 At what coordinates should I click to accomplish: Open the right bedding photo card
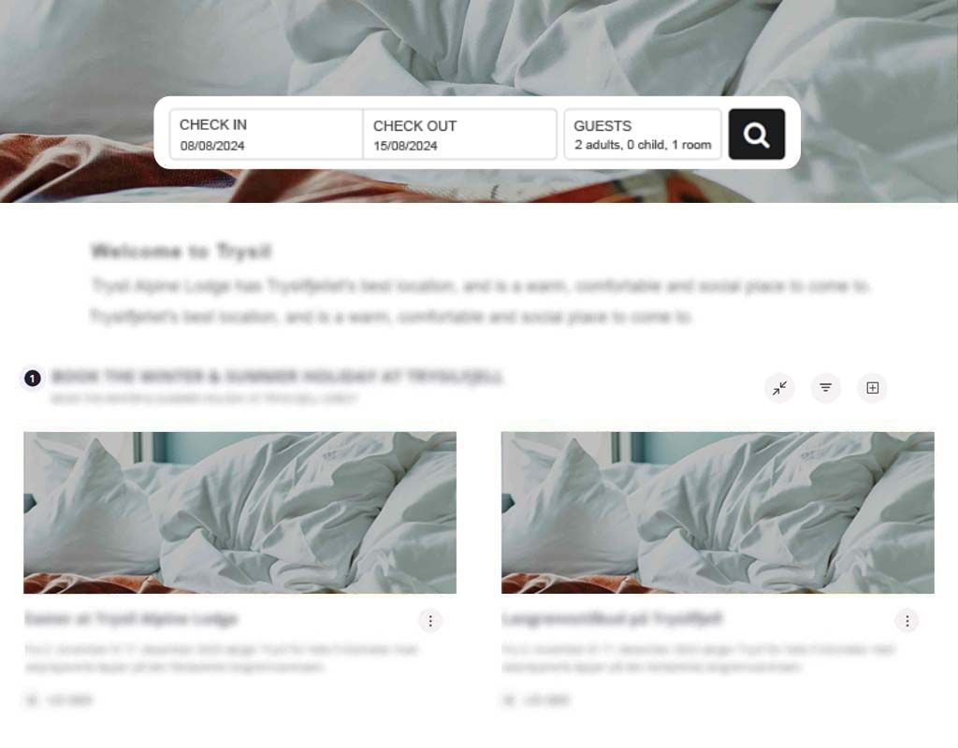(x=718, y=512)
